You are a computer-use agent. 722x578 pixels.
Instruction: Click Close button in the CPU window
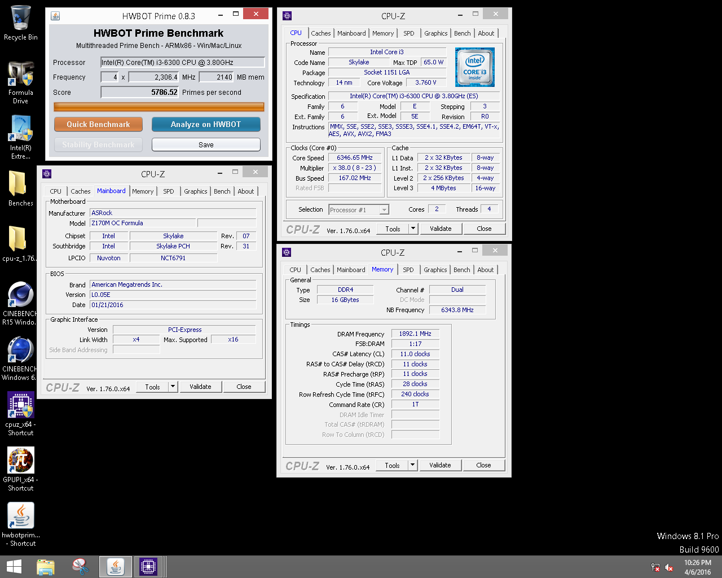(x=484, y=229)
